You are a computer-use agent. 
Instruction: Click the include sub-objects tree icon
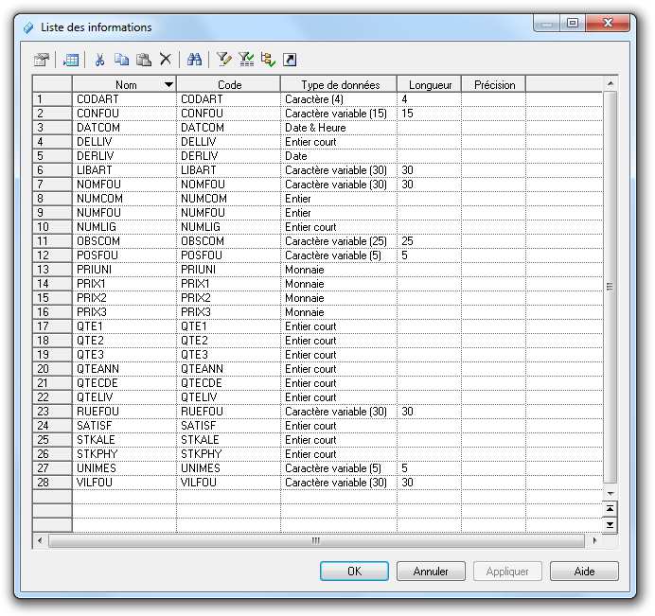pyautogui.click(x=268, y=60)
